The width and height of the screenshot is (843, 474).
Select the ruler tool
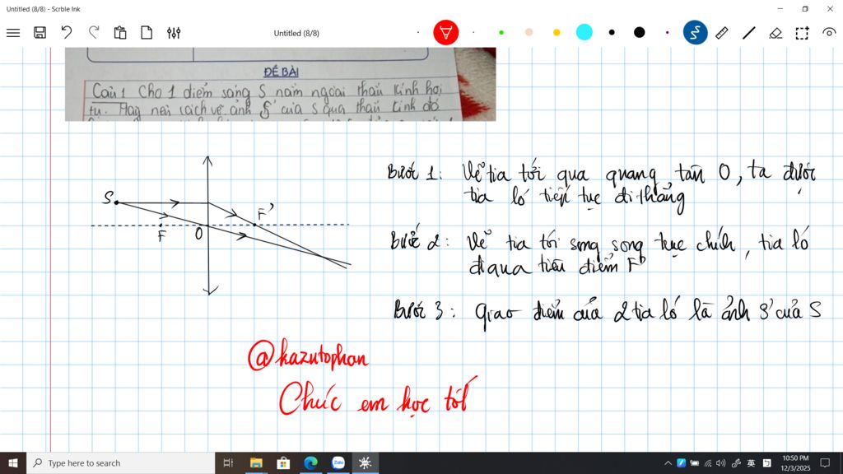pos(722,33)
